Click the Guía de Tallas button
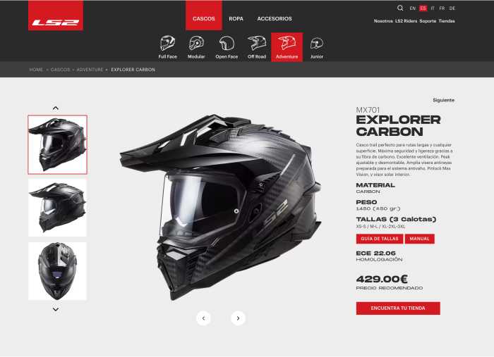 pyautogui.click(x=380, y=239)
